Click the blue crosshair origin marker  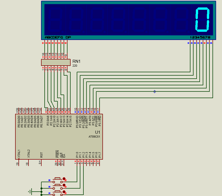point(155,91)
